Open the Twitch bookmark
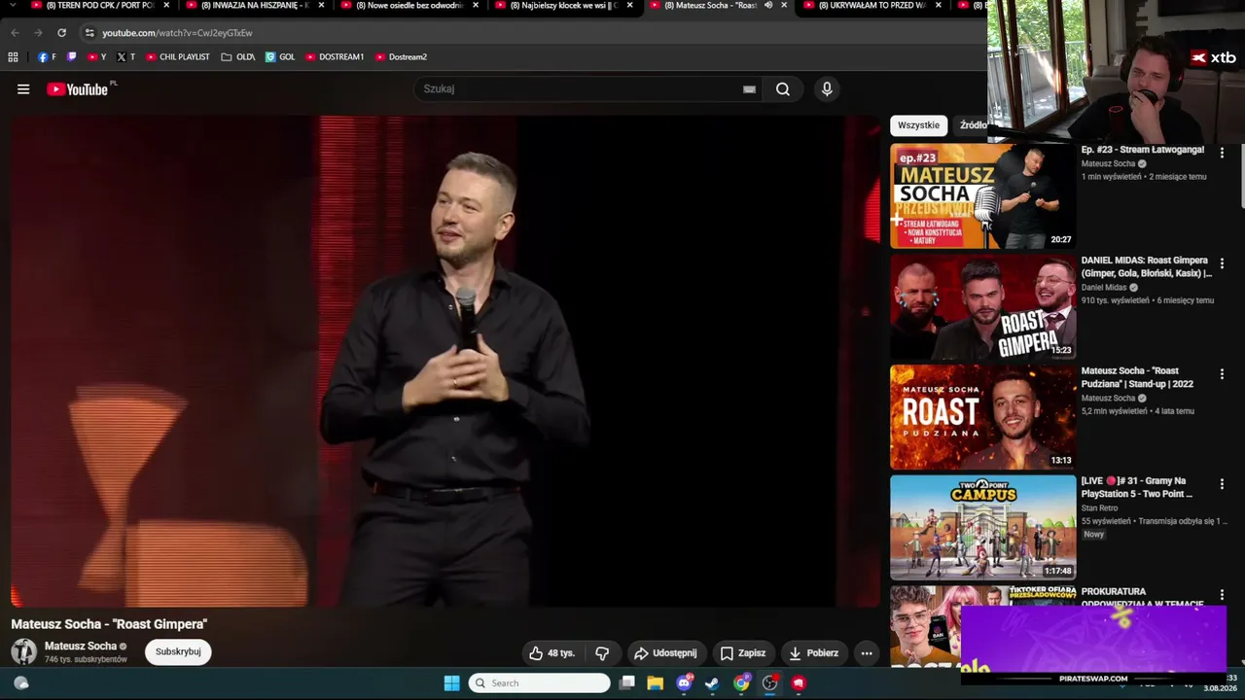 (x=71, y=57)
